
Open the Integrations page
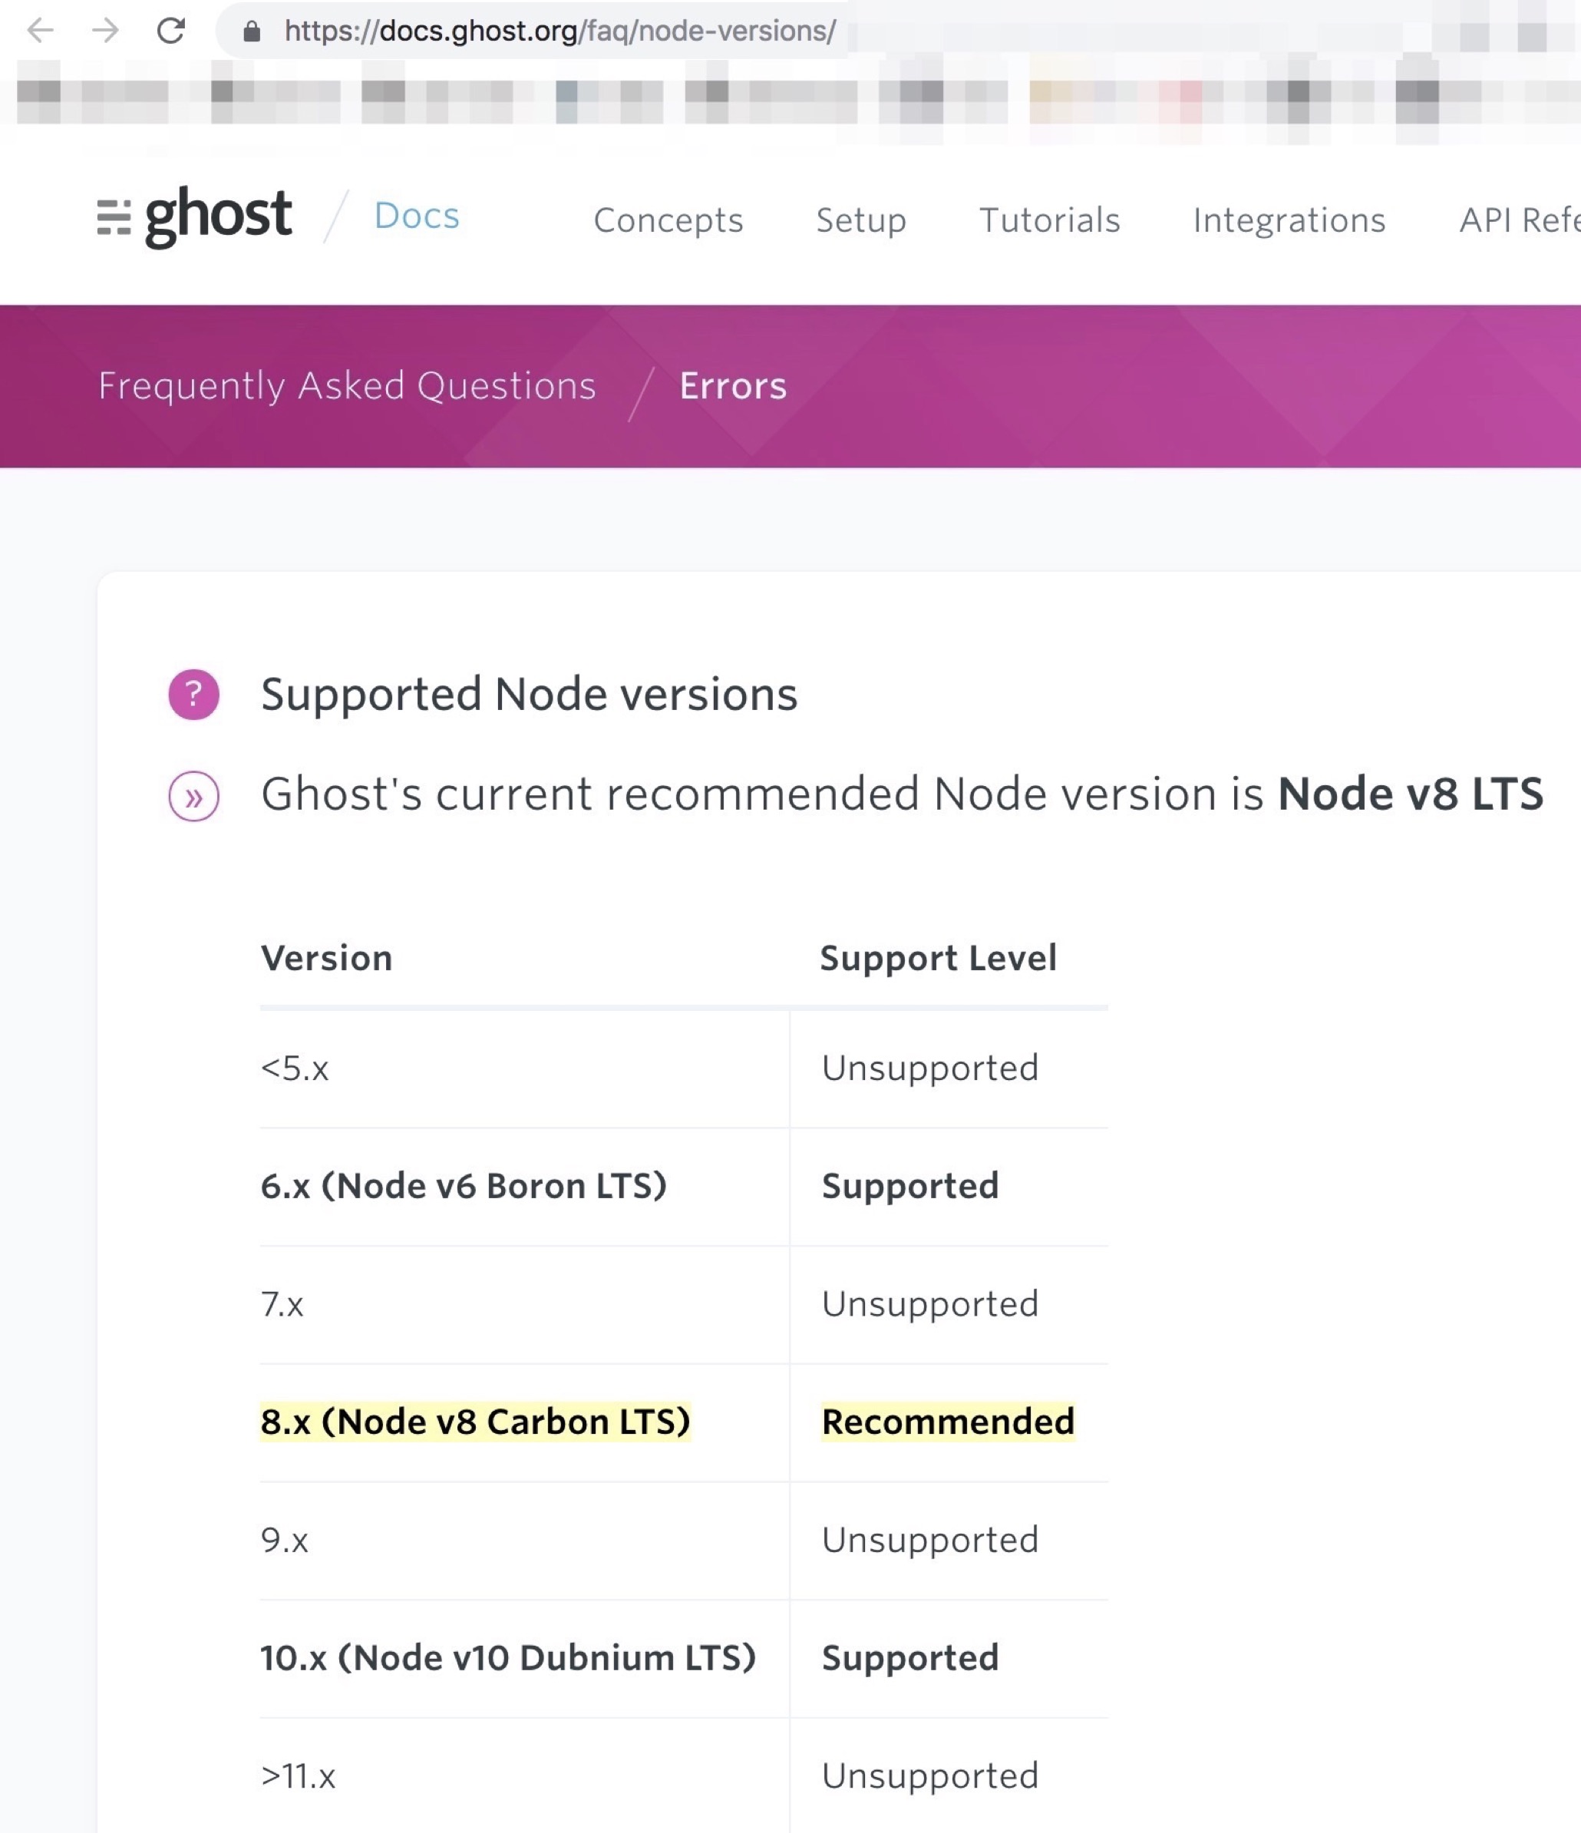[x=1288, y=220]
